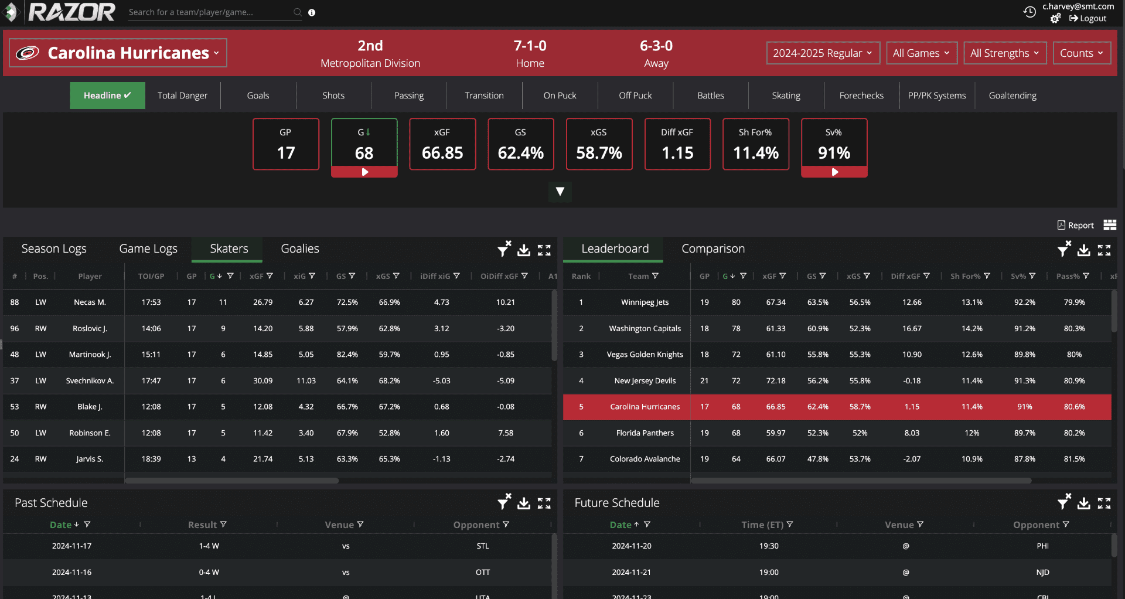Sort Past Schedule by Date
This screenshot has height=599, width=1125.
point(64,525)
